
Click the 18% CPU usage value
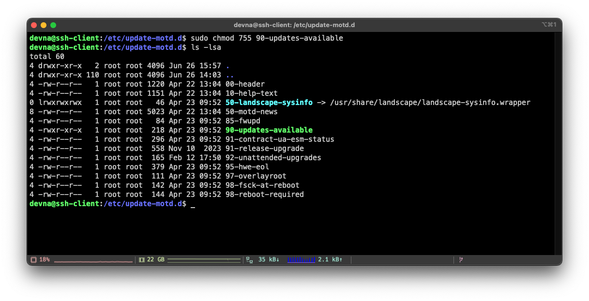point(45,260)
